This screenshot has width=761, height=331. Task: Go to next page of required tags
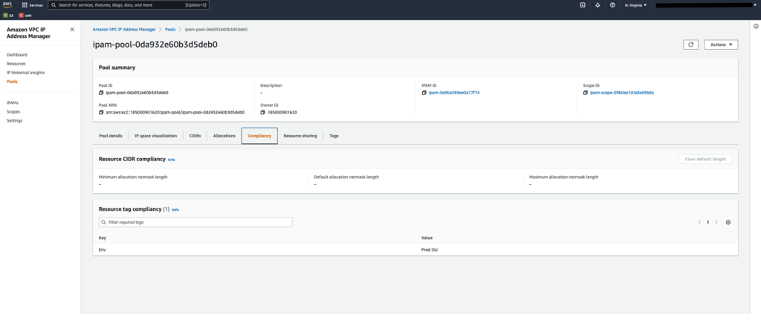716,223
